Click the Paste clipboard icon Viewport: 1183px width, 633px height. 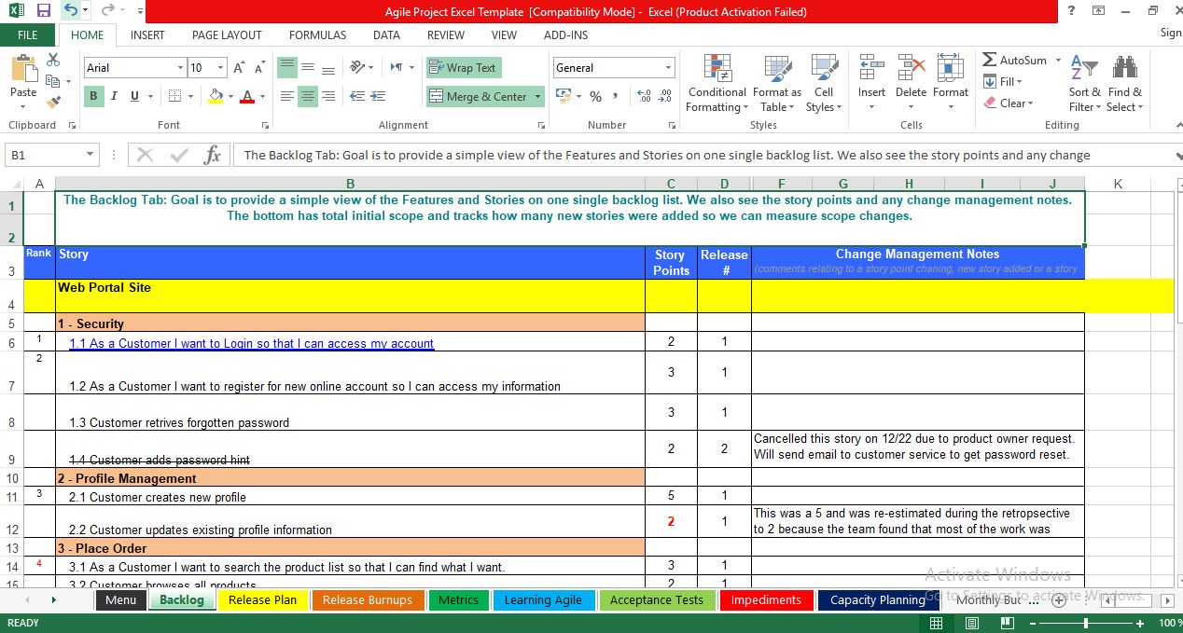tap(23, 70)
